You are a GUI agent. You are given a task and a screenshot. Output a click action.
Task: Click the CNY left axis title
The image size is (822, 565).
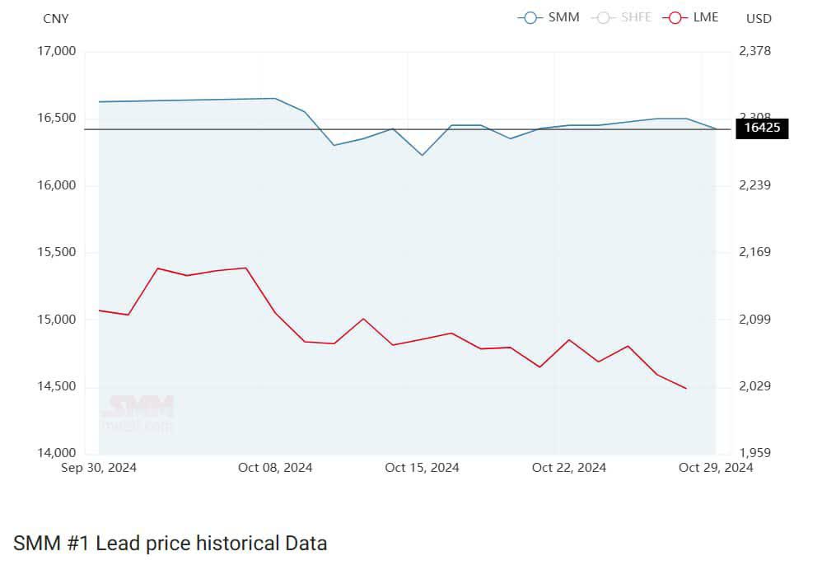(56, 18)
